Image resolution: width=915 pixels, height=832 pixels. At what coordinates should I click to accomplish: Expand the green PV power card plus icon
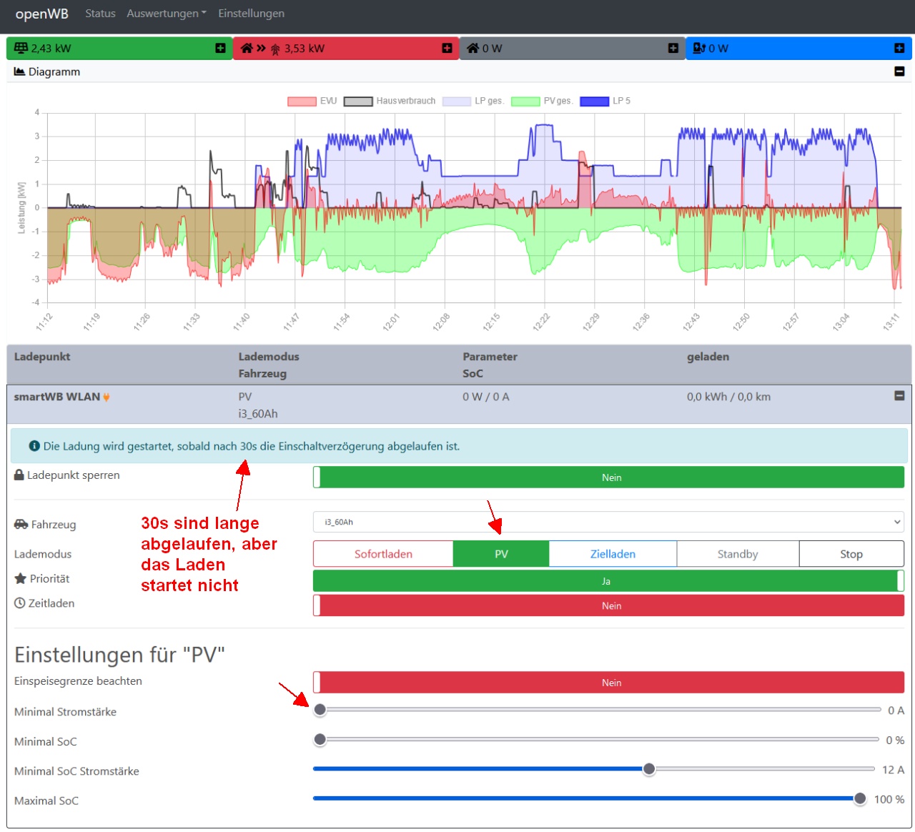[x=220, y=48]
